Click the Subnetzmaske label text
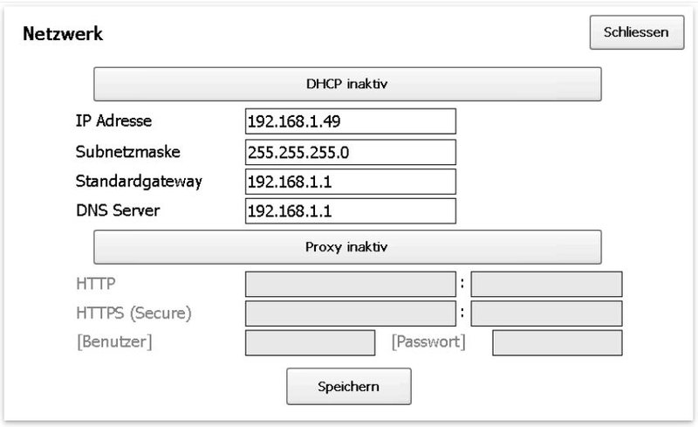698x427 pixels. pyautogui.click(x=127, y=152)
